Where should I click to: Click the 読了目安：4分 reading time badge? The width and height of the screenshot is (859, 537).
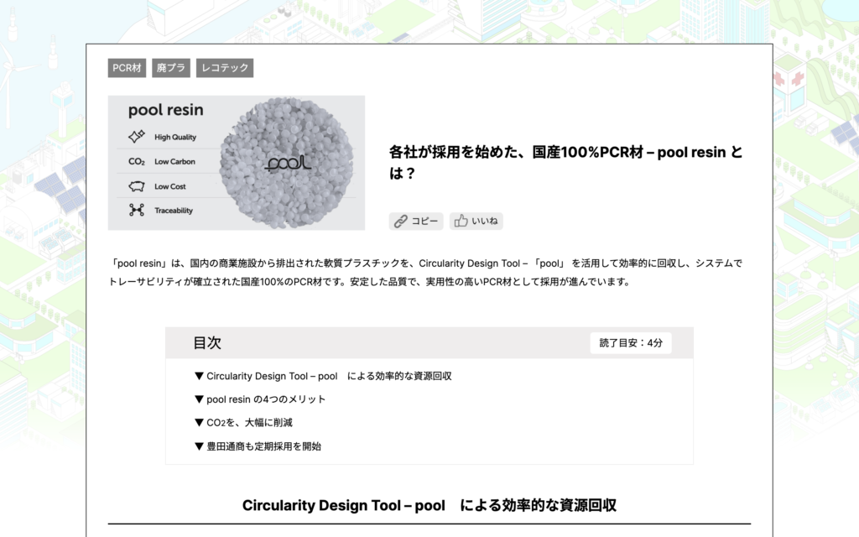click(630, 342)
